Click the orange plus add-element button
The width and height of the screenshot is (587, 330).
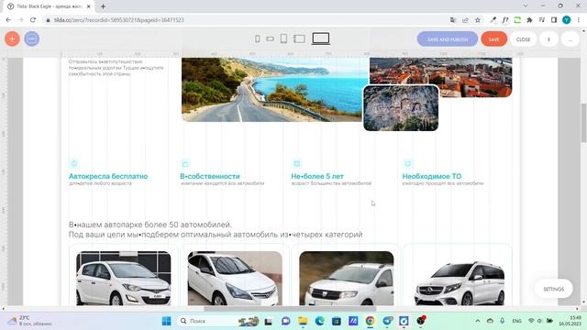click(12, 38)
